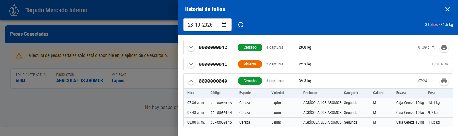This screenshot has height=136, width=458.
Task: Click the Pesas Conectadas header
Action: click(29, 34)
